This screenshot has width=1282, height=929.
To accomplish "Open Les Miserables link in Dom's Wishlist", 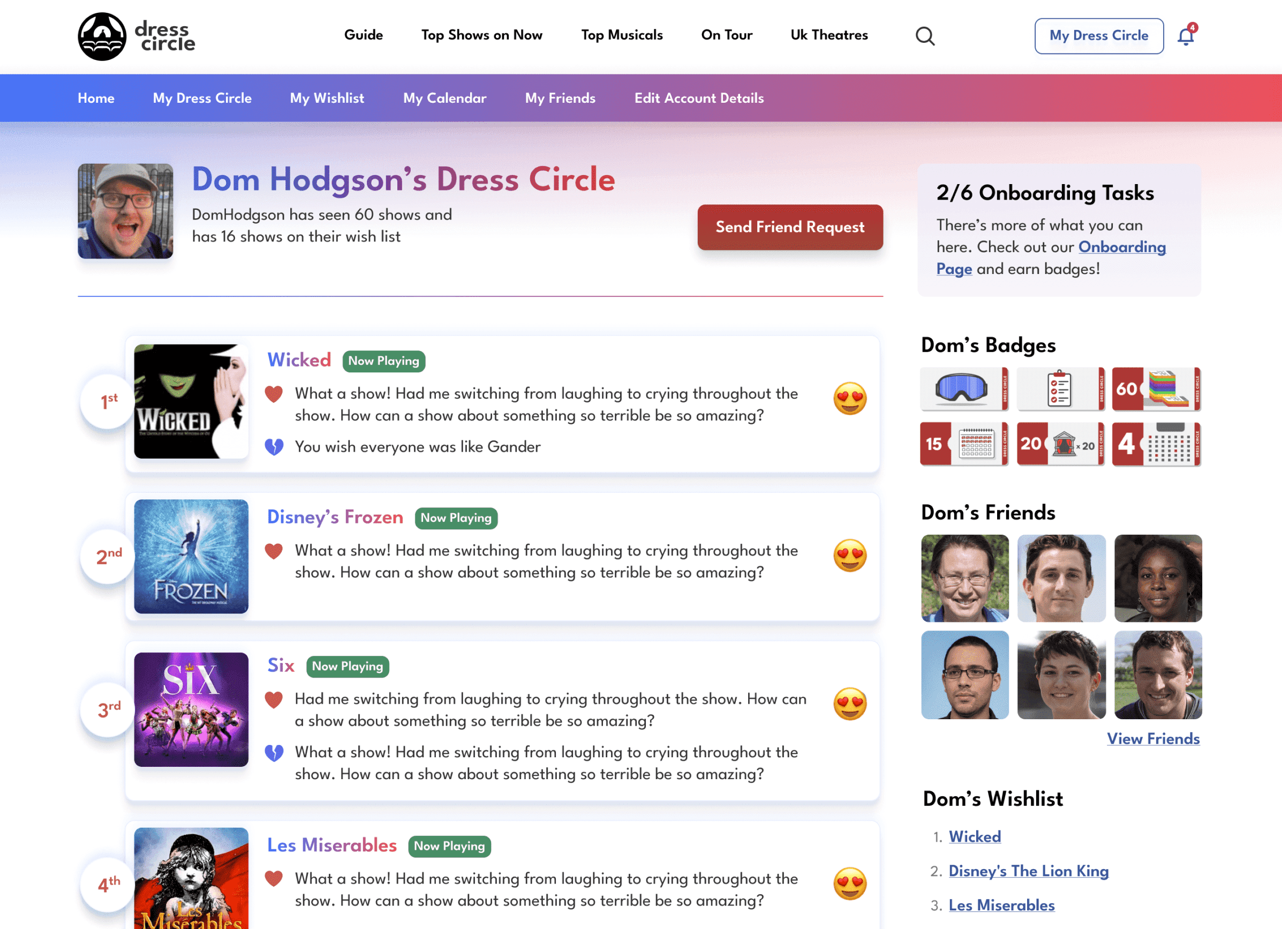I will [1001, 905].
